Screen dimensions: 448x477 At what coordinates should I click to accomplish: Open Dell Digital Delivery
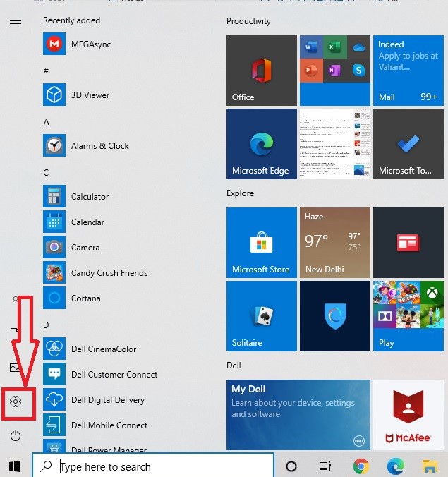pyautogui.click(x=95, y=399)
